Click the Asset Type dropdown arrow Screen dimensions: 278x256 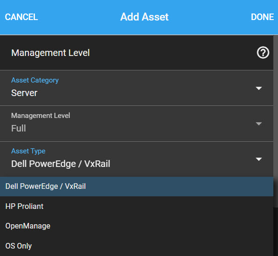click(259, 159)
